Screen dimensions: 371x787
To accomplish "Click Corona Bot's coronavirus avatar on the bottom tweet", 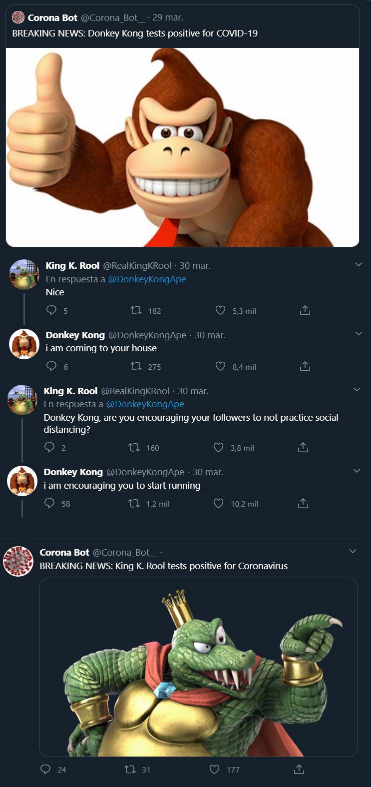I will [18, 561].
